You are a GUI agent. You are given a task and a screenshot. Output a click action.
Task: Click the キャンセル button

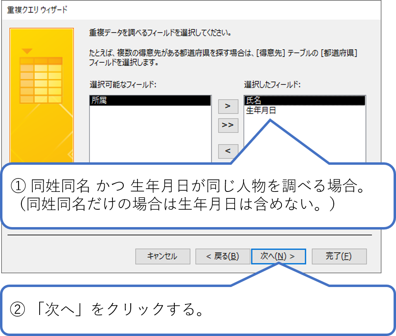tap(163, 256)
